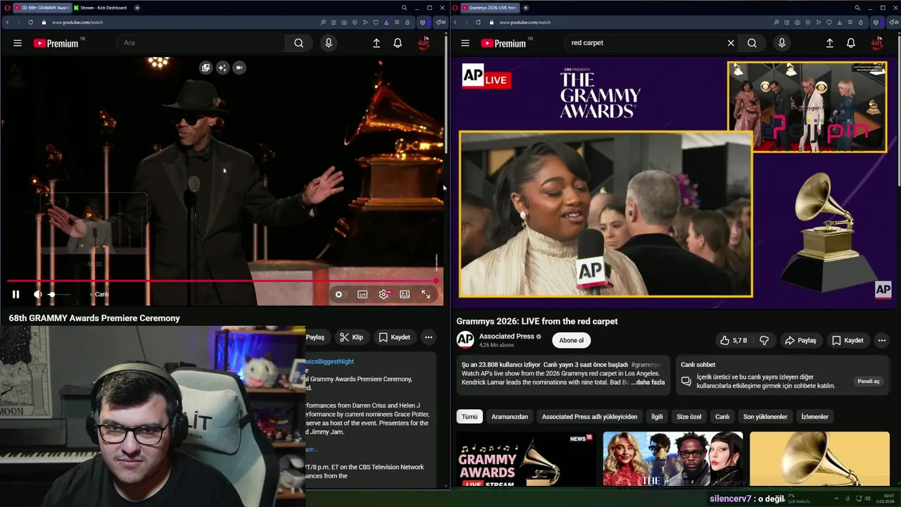Screen dimensions: 901x507
Task: Start voice search in left window
Action: pos(328,43)
